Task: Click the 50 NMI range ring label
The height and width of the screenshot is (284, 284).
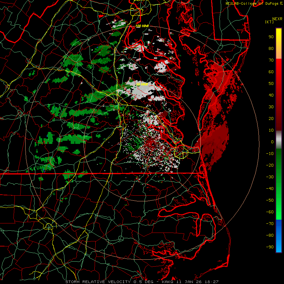Action: [x=142, y=84]
